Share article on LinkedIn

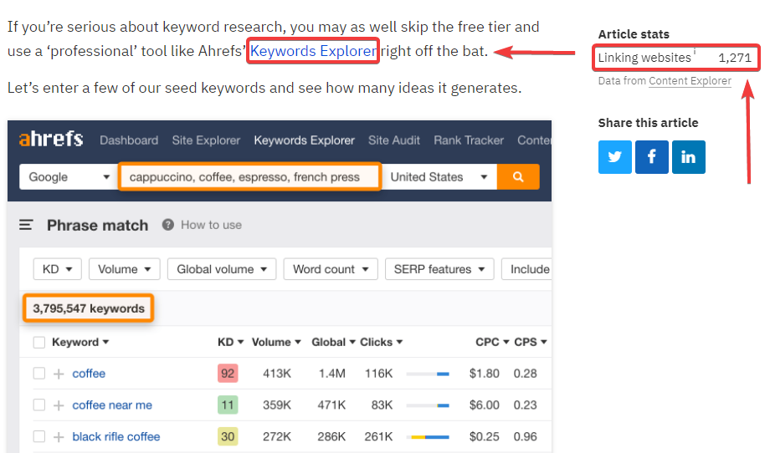pyautogui.click(x=689, y=157)
